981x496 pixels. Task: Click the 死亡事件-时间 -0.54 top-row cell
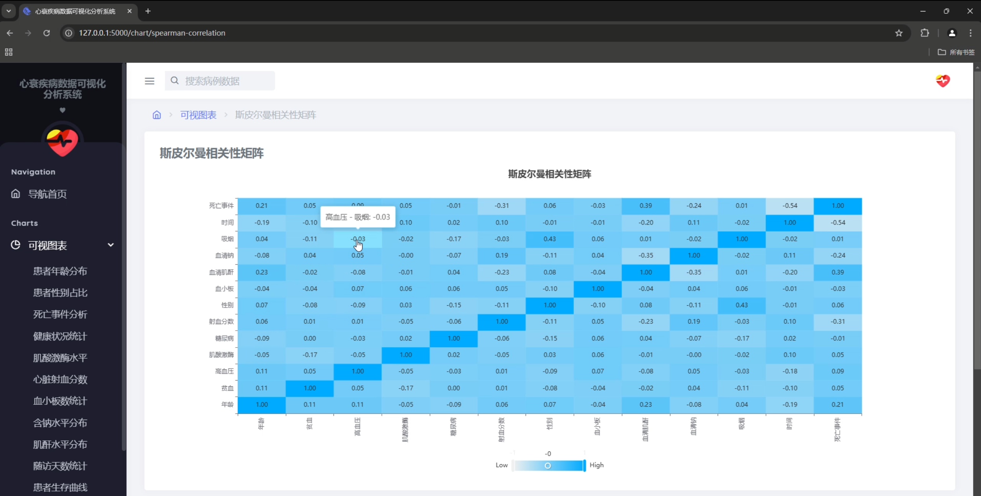[x=790, y=206]
